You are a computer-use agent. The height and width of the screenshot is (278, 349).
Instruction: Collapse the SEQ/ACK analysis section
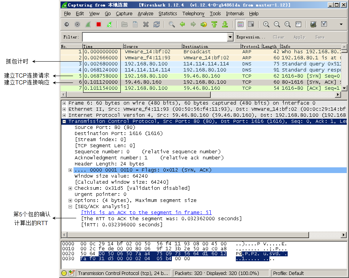tap(70, 207)
